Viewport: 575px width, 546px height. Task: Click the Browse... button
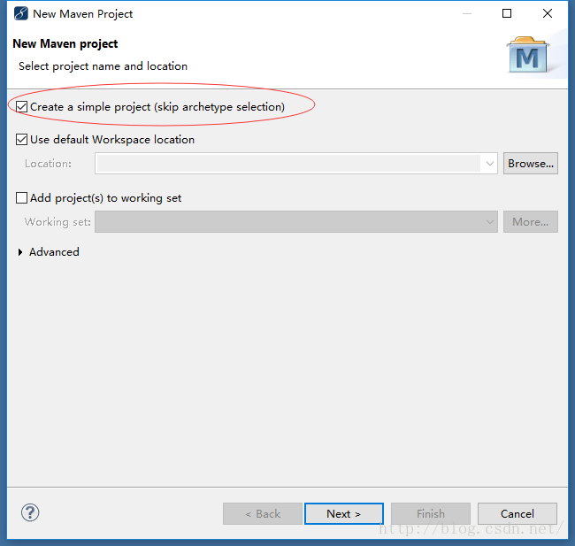(x=531, y=164)
